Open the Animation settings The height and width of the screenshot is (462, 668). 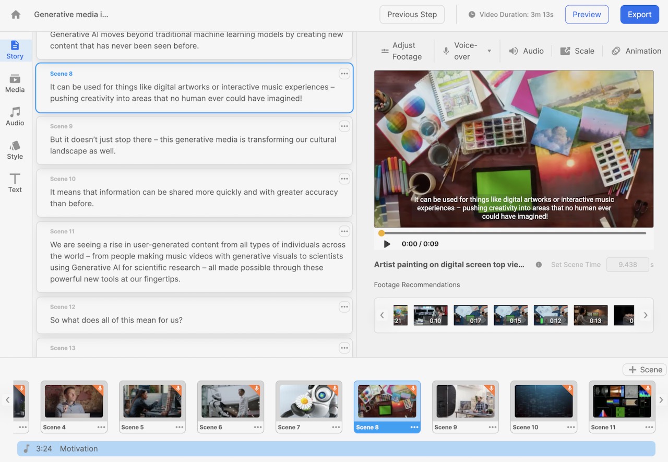(636, 51)
